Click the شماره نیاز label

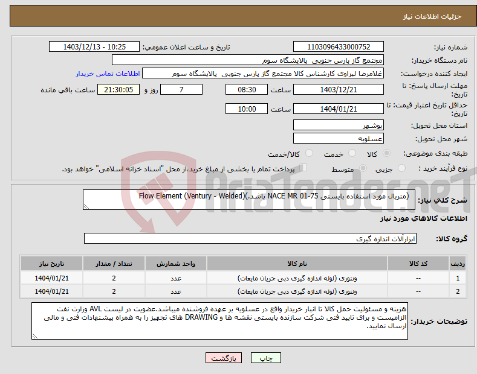pyautogui.click(x=450, y=47)
